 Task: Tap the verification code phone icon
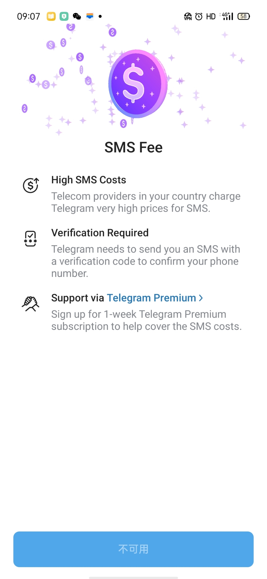click(30, 238)
